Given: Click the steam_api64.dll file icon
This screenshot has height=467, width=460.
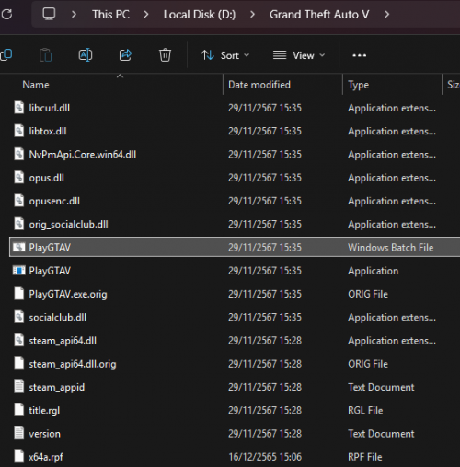Looking at the screenshot, I should [19, 341].
